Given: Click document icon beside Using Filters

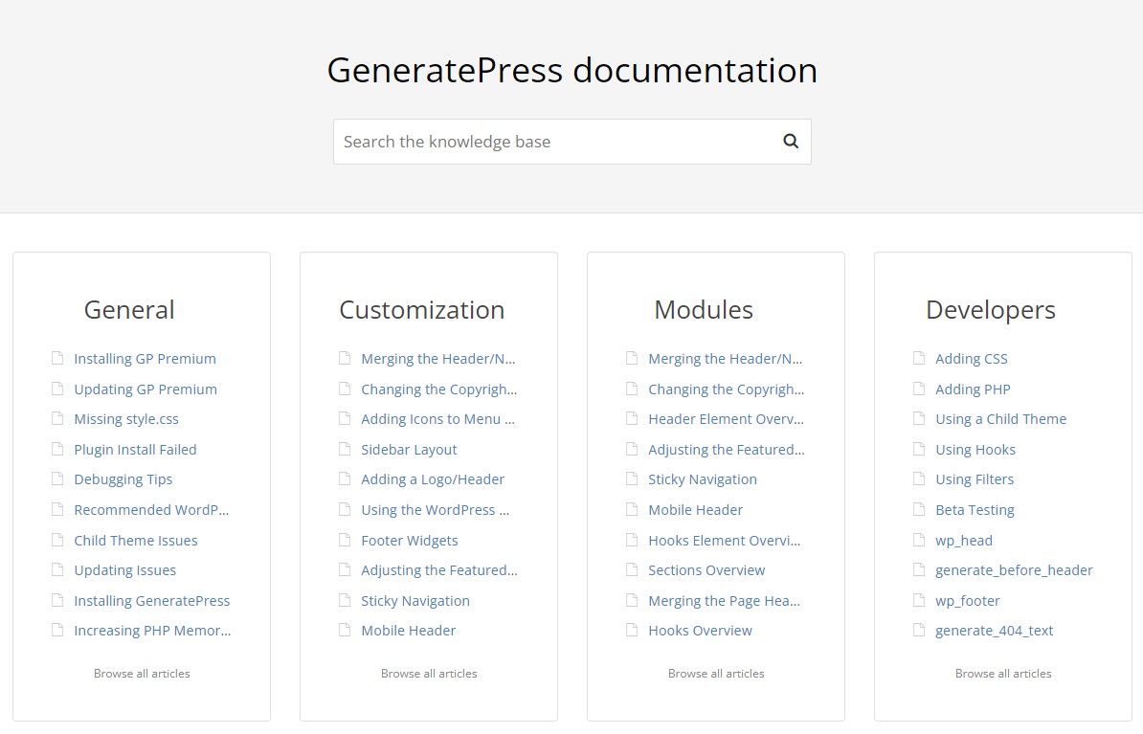Looking at the screenshot, I should tap(918, 478).
